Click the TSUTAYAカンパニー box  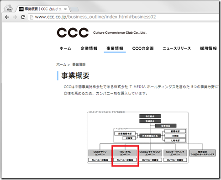coord(125,153)
